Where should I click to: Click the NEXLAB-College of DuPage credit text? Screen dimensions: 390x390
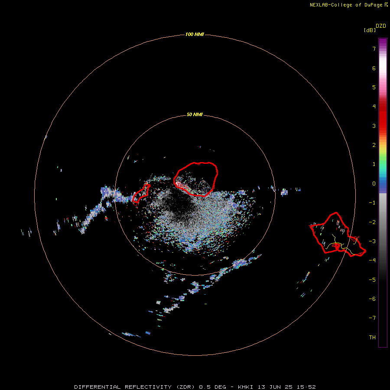[348, 5]
